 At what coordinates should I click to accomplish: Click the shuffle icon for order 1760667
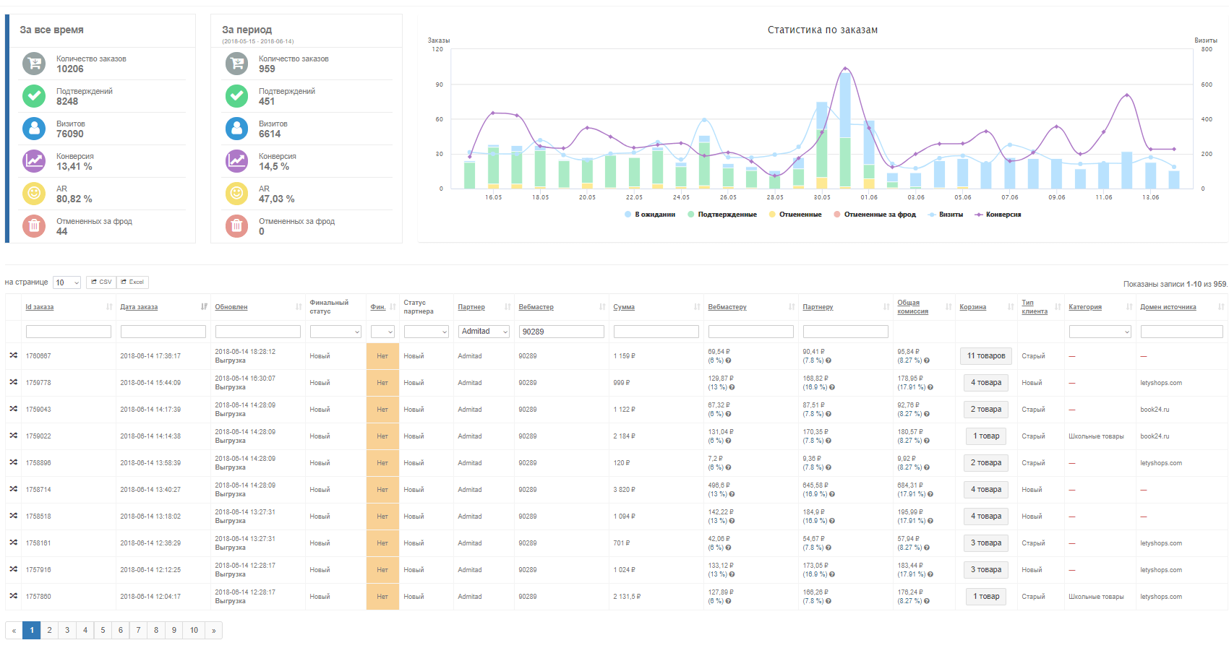[14, 355]
